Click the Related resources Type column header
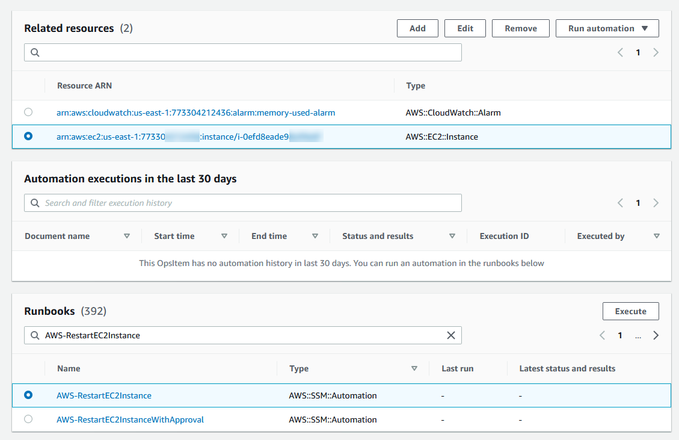Viewport: 679px width, 440px height. (x=416, y=86)
